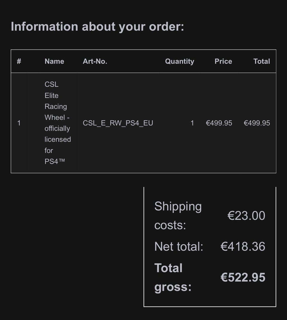Click the Total column header
Screen dimensions: 287x320
(262, 61)
